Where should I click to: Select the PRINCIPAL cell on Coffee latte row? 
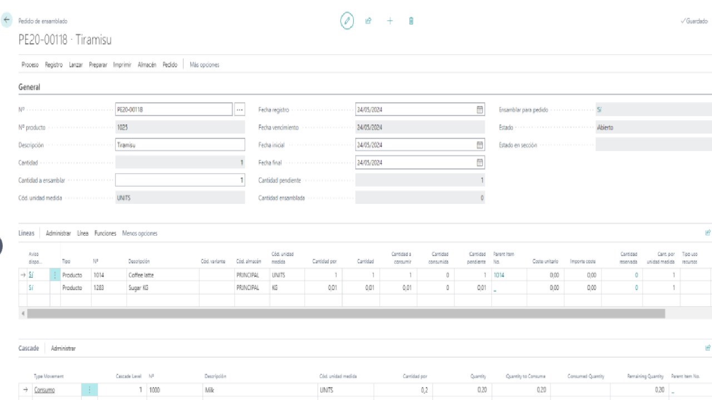[252, 275]
